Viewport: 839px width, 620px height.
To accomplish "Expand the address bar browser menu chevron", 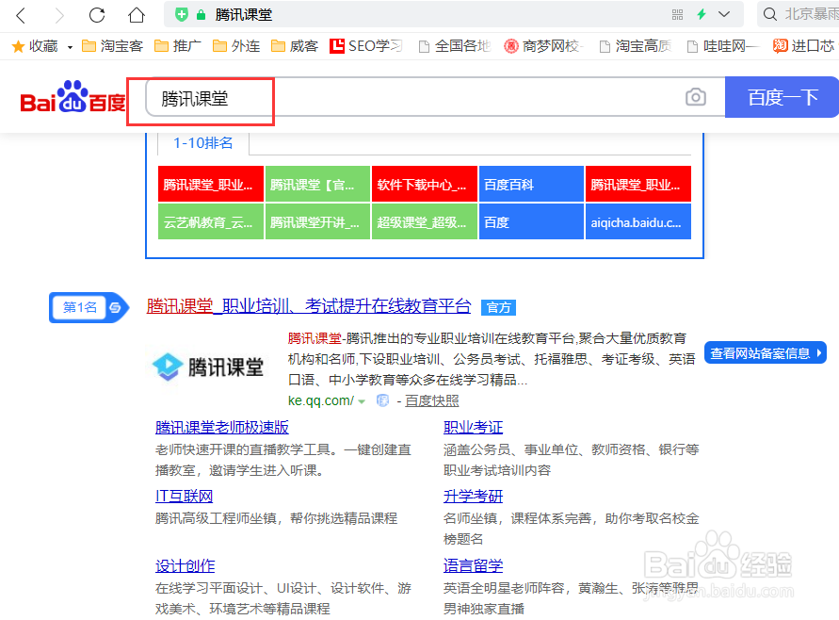I will click(x=723, y=14).
